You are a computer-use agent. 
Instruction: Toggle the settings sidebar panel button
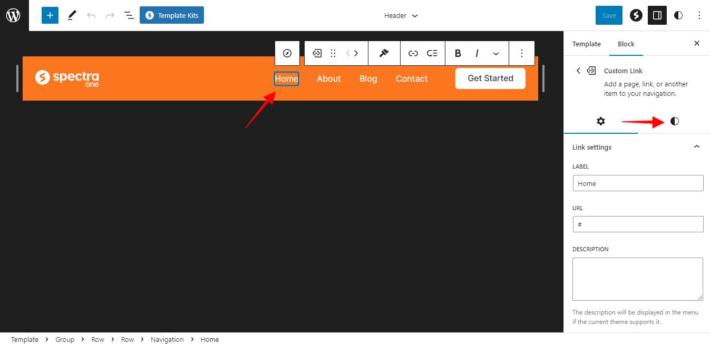(x=657, y=15)
